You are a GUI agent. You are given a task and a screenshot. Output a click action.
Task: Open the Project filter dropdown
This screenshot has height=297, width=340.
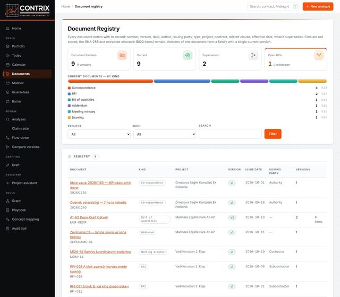tap(99, 134)
